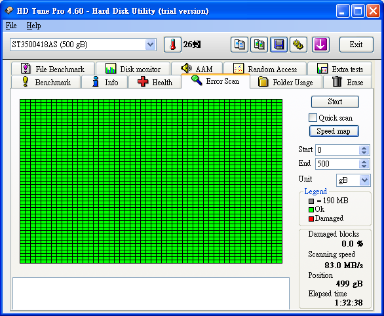Click the save screenshot floppy disk icon
This screenshot has width=384, height=316.
tap(278, 45)
